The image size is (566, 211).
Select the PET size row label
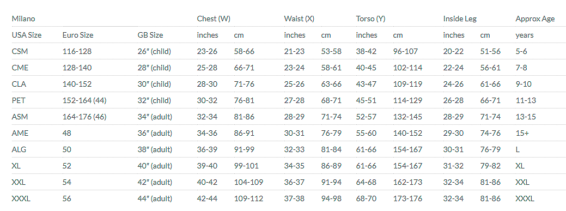19,100
